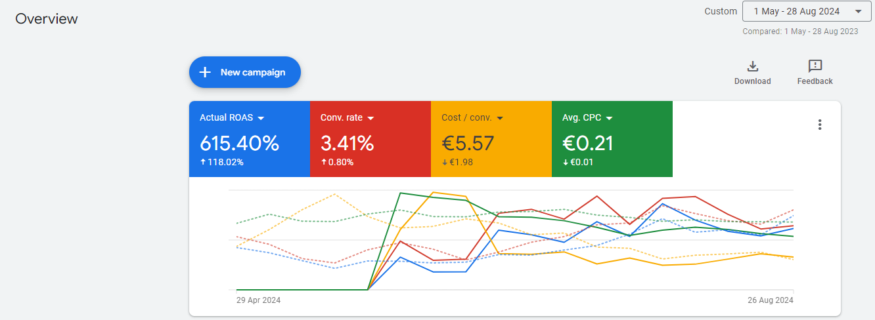This screenshot has width=875, height=320.
Task: Click the Download text label
Action: [753, 81]
